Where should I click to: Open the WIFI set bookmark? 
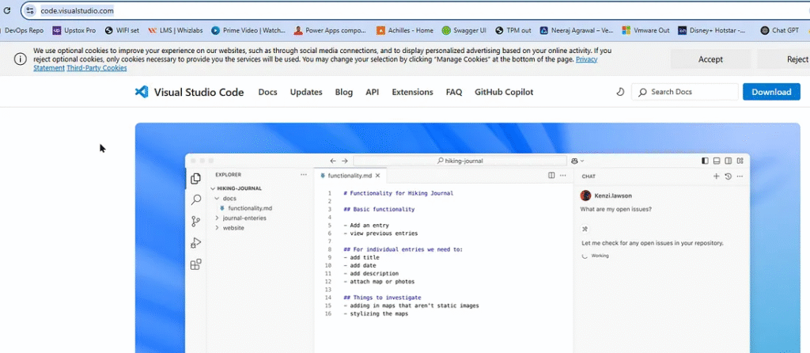point(122,31)
